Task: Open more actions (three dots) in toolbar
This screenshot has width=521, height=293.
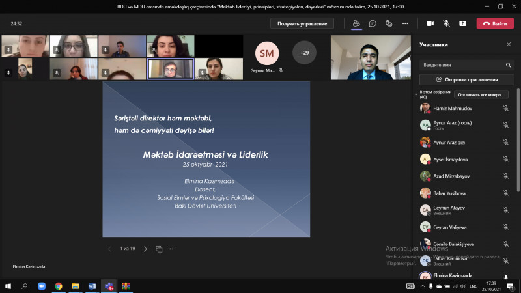Action: 405,23
